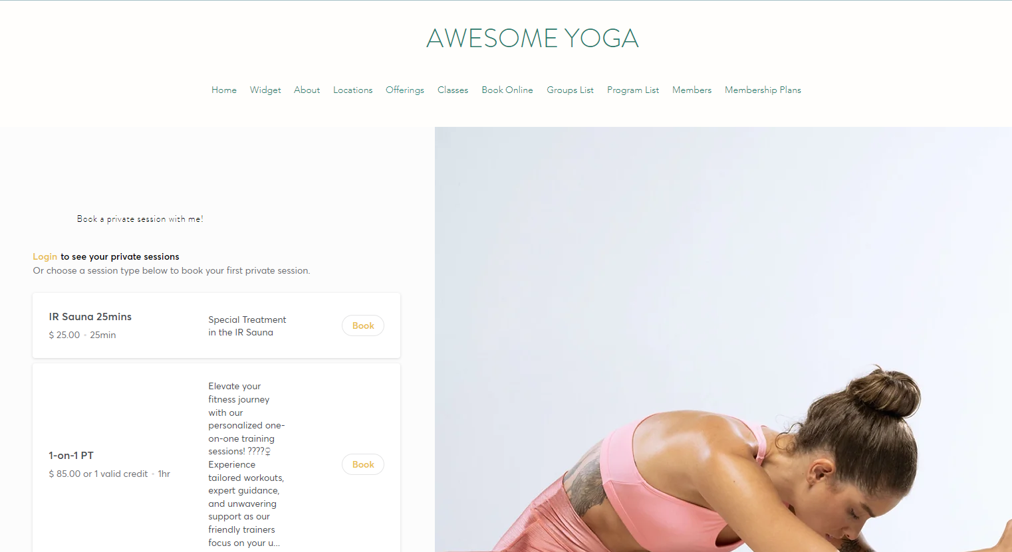Open Program List page
This screenshot has height=552, width=1012.
tap(633, 90)
